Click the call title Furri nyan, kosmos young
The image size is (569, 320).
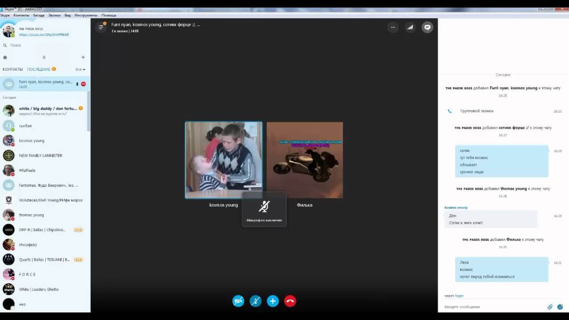(x=156, y=25)
